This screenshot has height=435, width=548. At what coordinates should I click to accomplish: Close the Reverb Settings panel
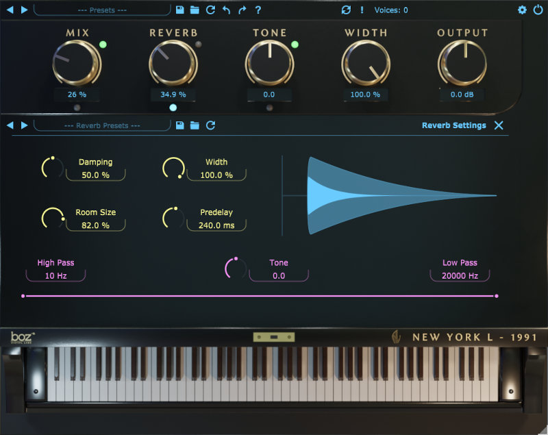(x=499, y=125)
